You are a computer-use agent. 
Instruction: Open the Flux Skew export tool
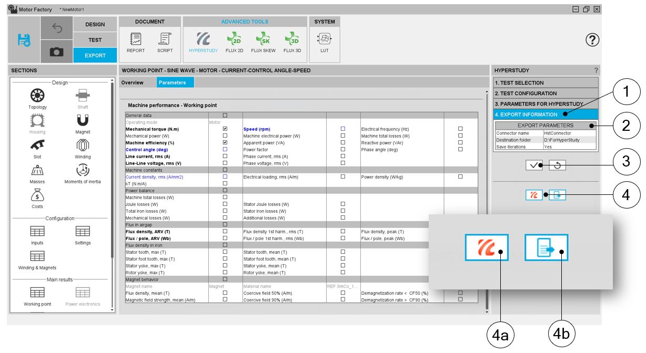coord(263,41)
